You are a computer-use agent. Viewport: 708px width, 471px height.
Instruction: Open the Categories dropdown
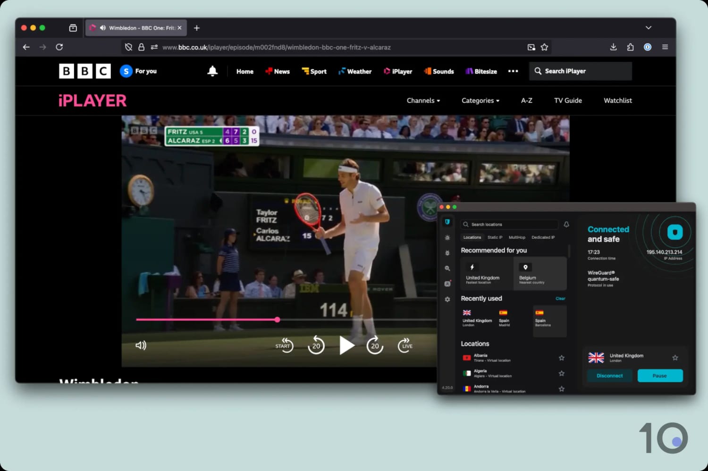[480, 101]
